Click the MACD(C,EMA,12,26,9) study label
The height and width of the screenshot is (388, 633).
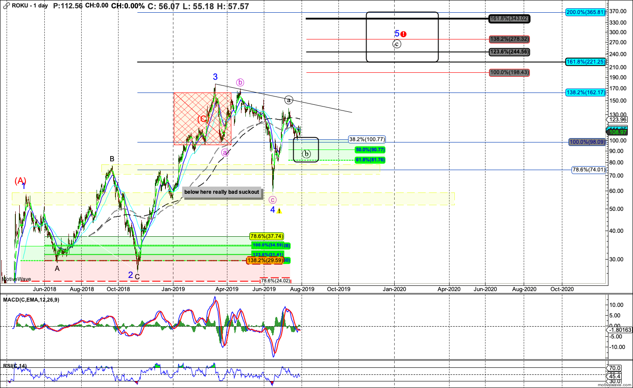tap(31, 300)
